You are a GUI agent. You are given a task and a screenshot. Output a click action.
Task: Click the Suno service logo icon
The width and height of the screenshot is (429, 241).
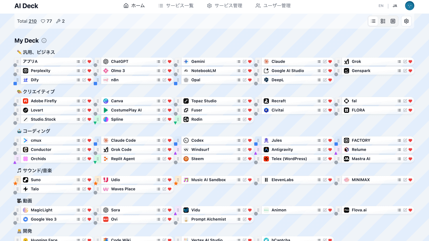tap(26, 180)
